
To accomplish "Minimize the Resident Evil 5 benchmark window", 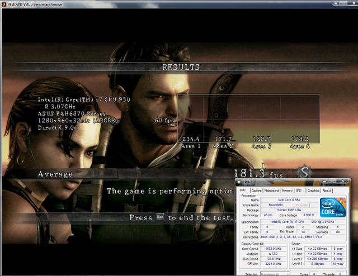I will (336, 3).
